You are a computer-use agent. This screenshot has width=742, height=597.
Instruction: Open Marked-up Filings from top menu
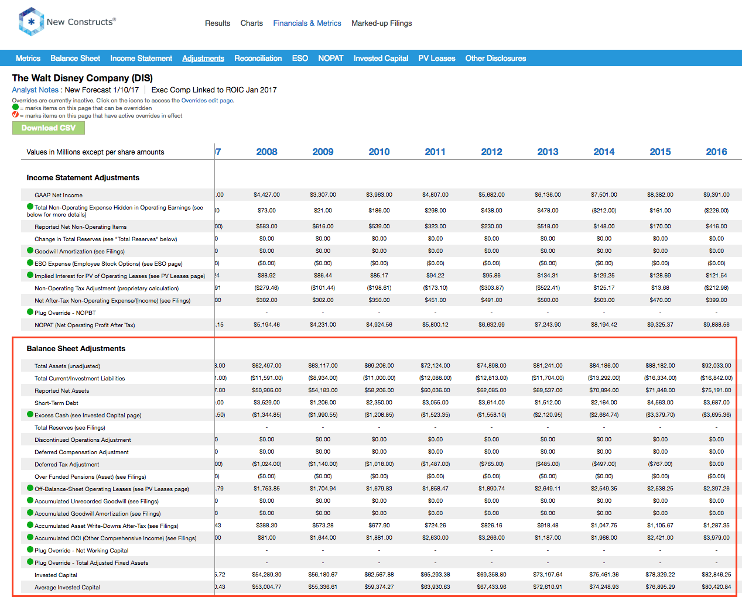coord(381,23)
